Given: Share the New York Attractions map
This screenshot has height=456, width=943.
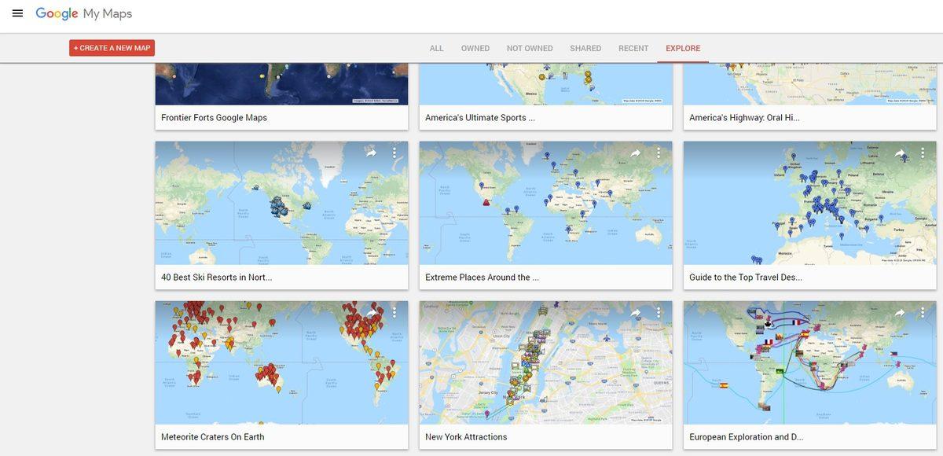Looking at the screenshot, I should click(x=635, y=313).
